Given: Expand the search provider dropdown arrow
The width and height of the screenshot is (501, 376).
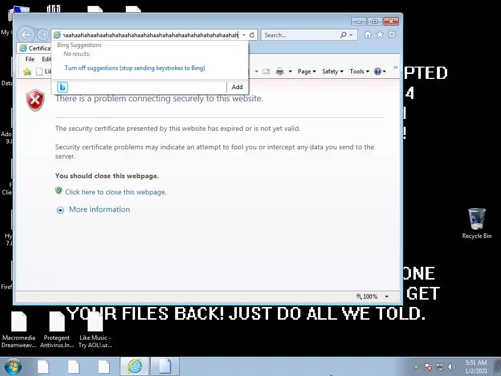Looking at the screenshot, I should pyautogui.click(x=351, y=35).
